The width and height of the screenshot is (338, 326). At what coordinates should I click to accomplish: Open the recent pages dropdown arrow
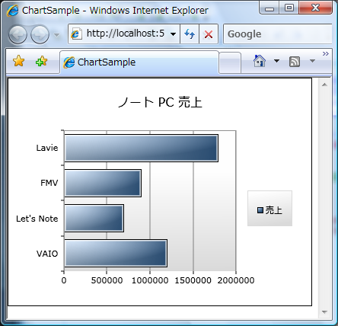[57, 35]
